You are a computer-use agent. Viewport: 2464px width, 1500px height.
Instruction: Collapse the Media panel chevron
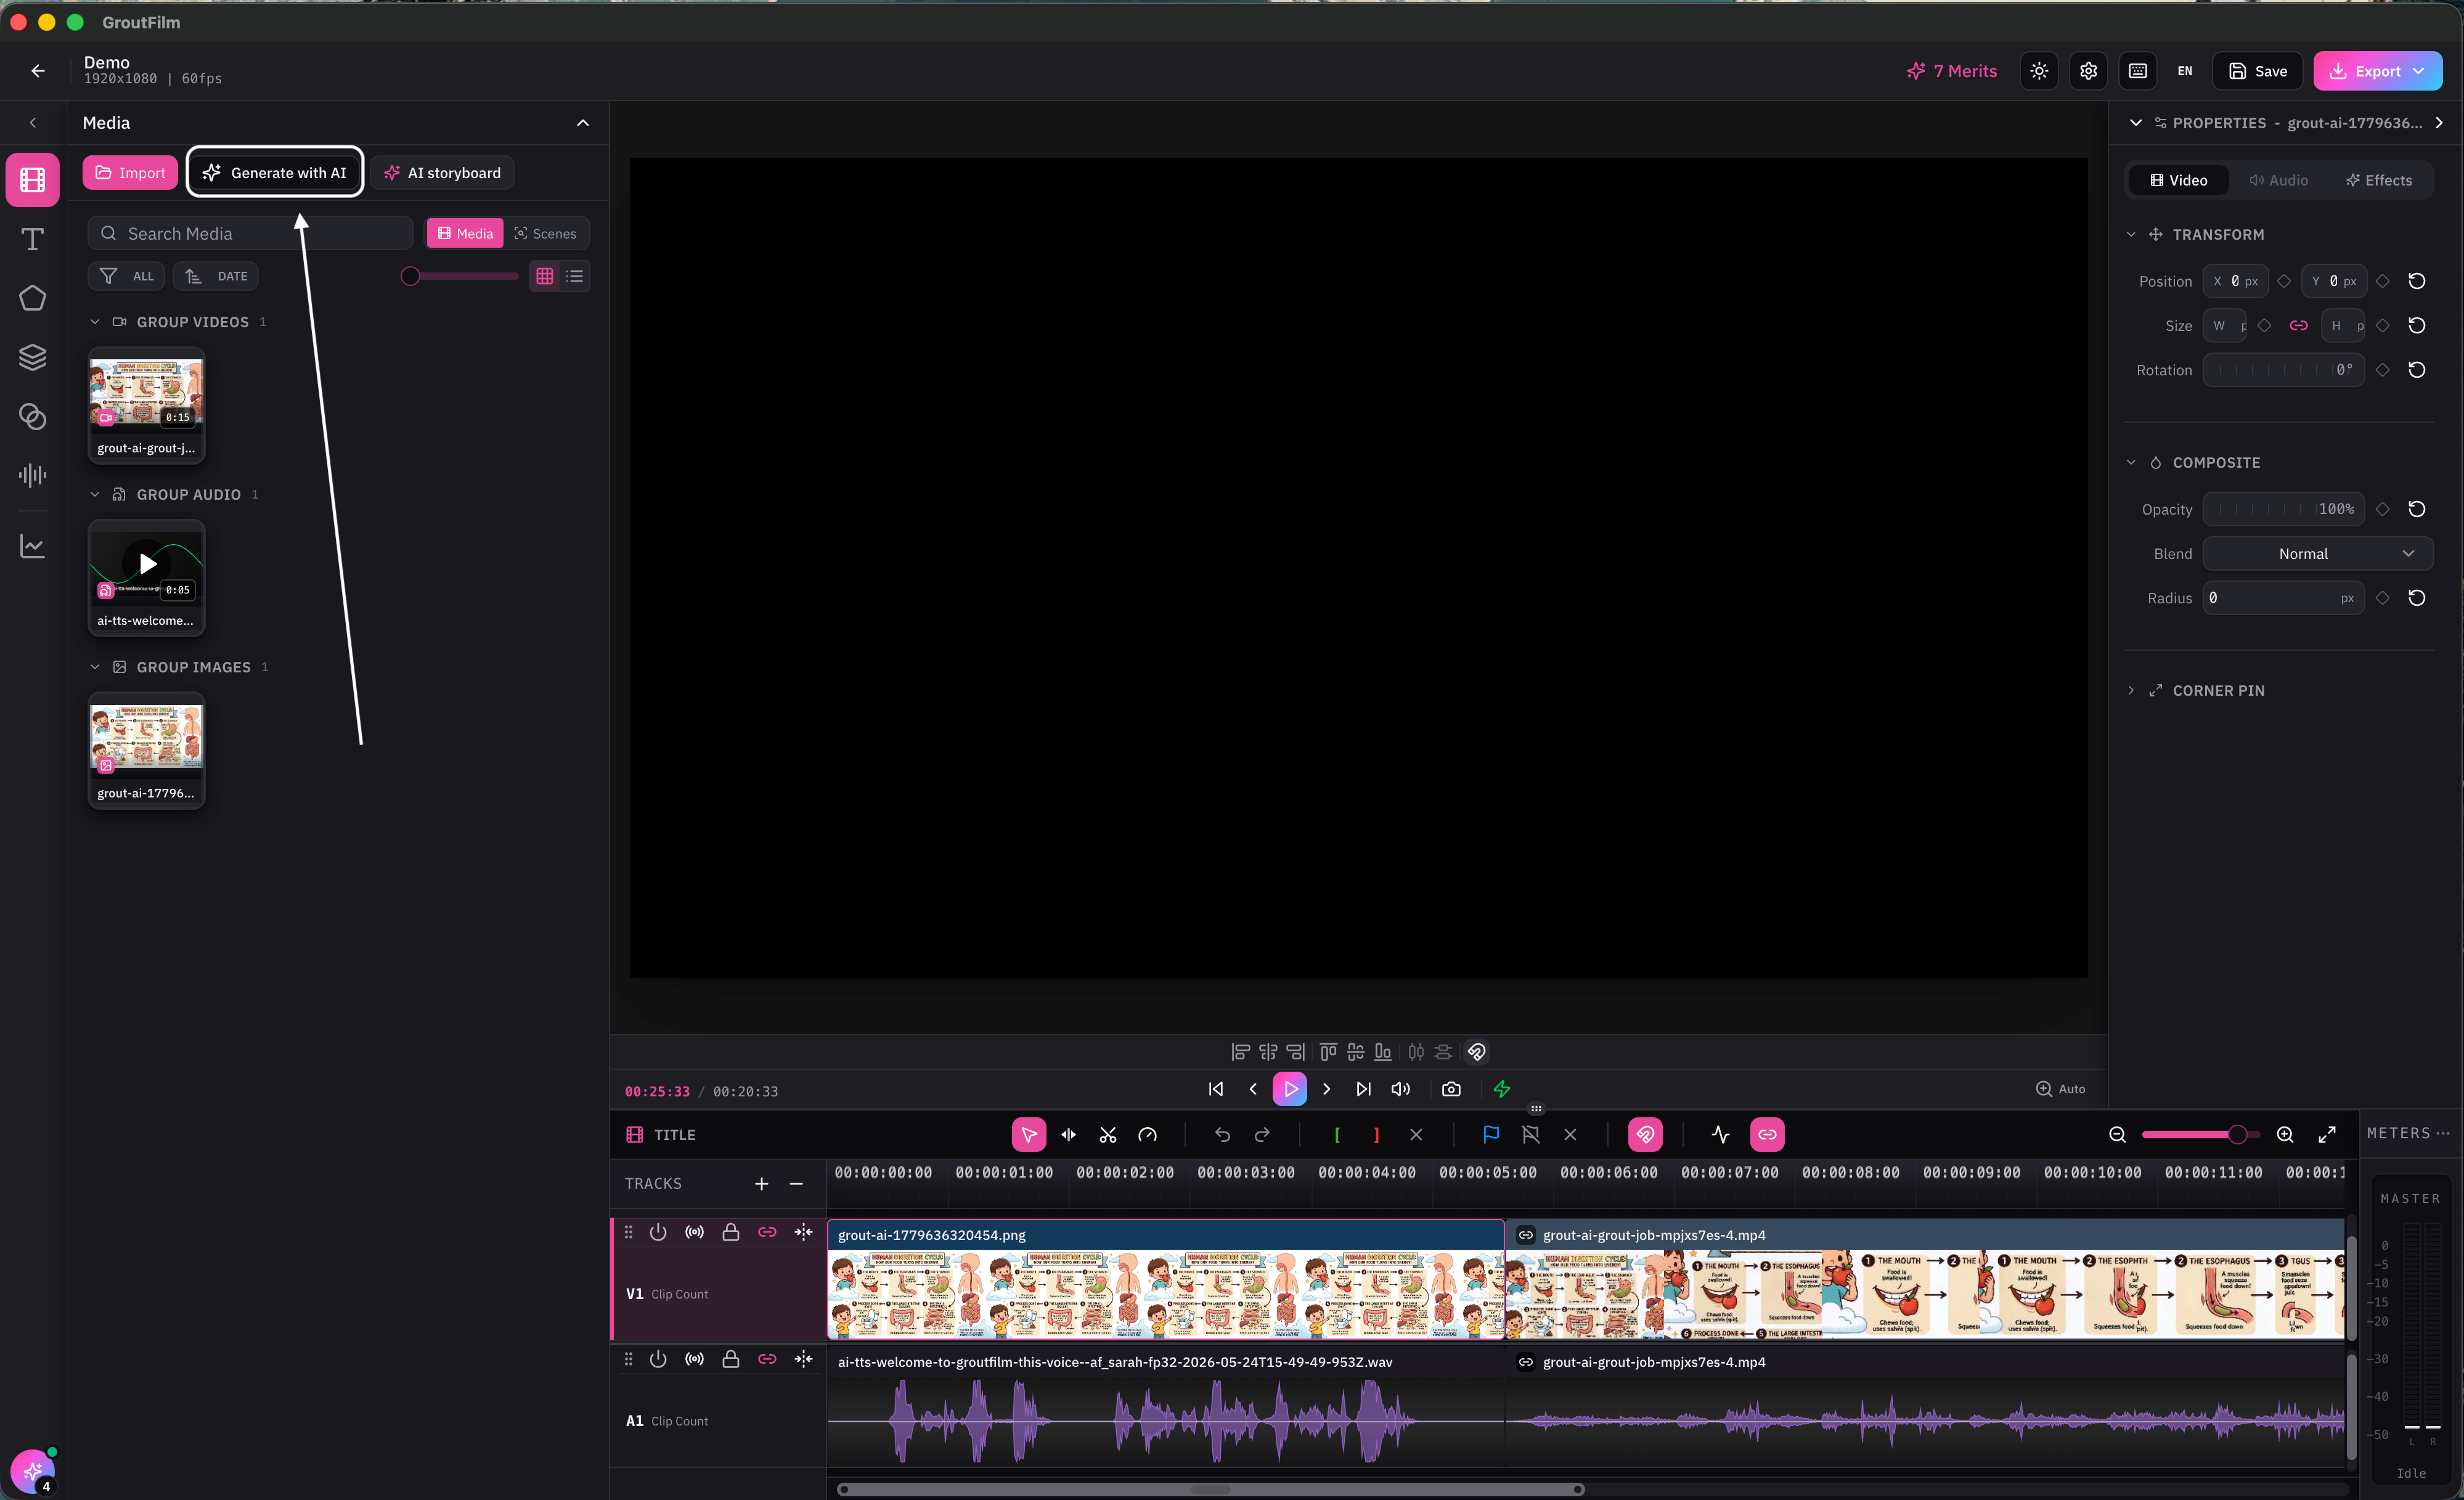click(x=583, y=123)
